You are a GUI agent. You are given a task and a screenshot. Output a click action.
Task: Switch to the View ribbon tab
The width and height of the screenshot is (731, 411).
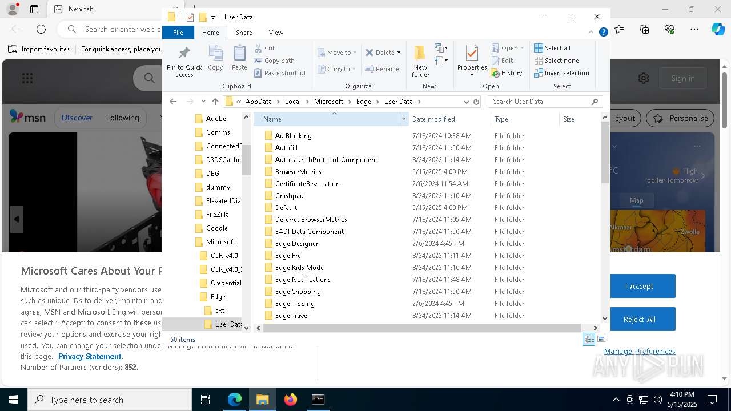click(x=276, y=33)
